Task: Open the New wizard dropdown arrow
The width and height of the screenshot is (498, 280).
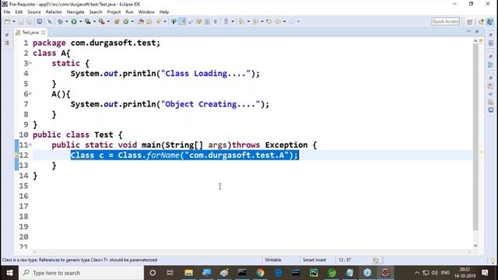Action: [14, 22]
